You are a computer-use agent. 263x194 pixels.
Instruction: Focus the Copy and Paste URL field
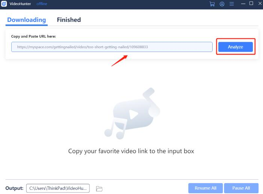pyautogui.click(x=112, y=47)
